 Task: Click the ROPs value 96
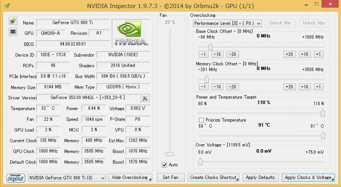53,65
